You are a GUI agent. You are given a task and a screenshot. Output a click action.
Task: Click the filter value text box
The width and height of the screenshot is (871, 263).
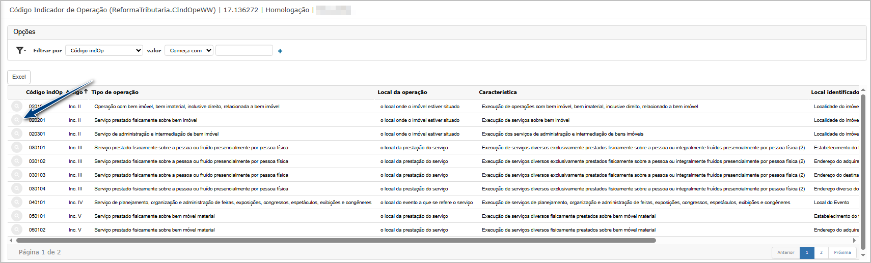coord(244,50)
